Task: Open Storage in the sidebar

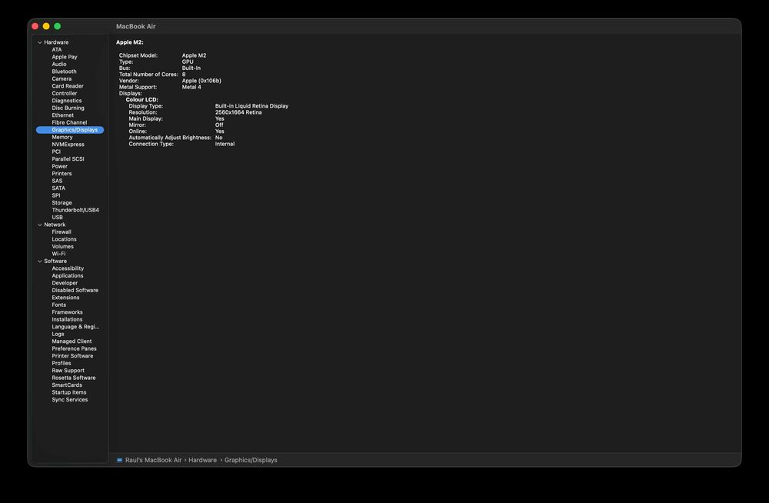Action: coord(62,203)
